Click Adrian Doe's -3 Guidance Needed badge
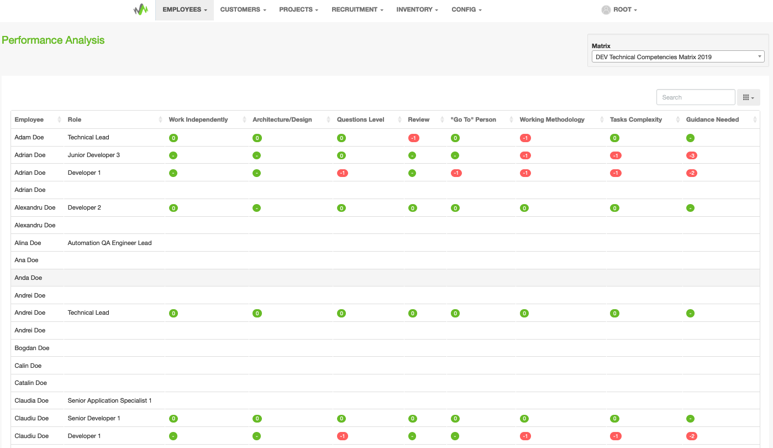This screenshot has height=448, width=773. click(691, 155)
